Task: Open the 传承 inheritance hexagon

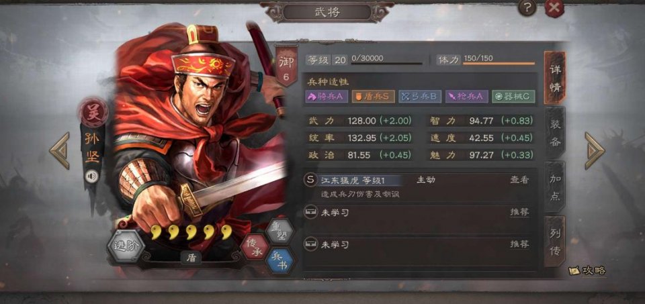Action: coord(254,246)
